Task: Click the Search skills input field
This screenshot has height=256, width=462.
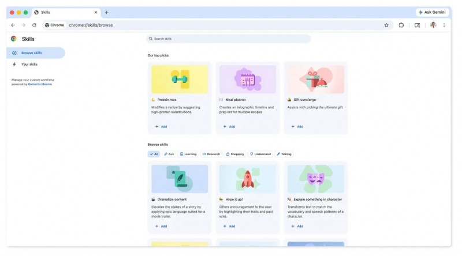Action: tap(228, 39)
